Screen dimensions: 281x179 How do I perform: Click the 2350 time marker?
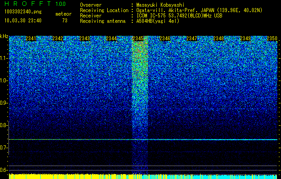(272, 38)
